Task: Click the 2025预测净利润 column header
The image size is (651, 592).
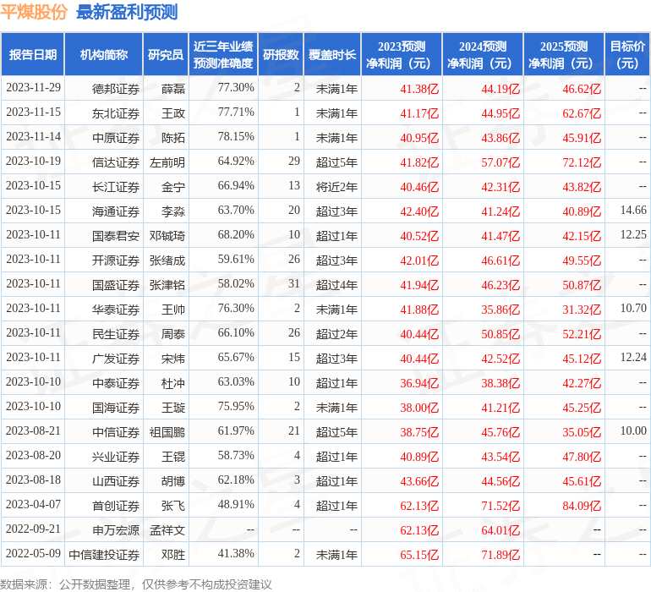Action: [x=564, y=54]
